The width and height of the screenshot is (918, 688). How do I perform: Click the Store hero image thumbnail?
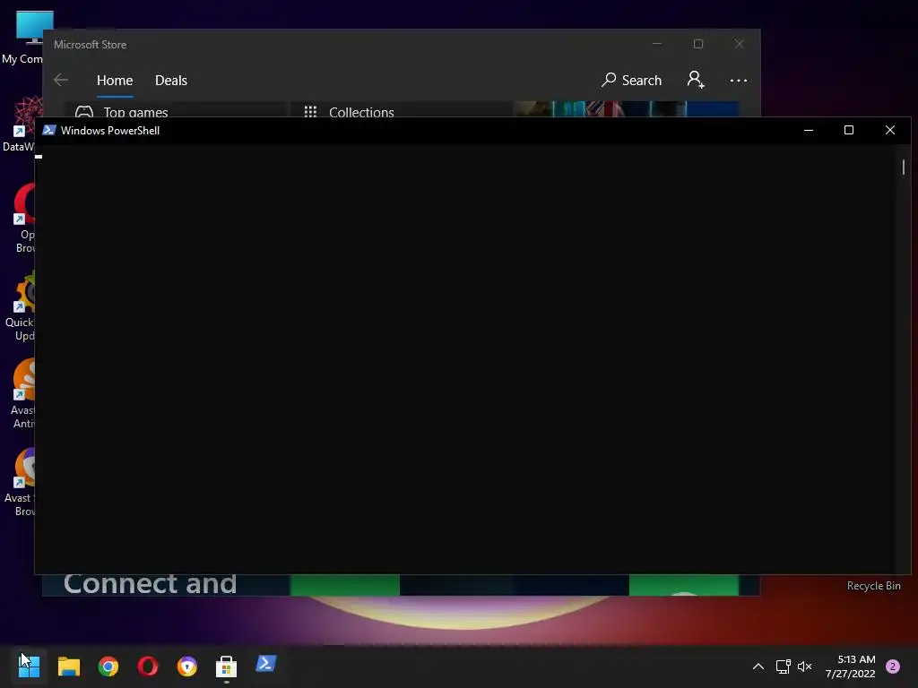tap(627, 108)
